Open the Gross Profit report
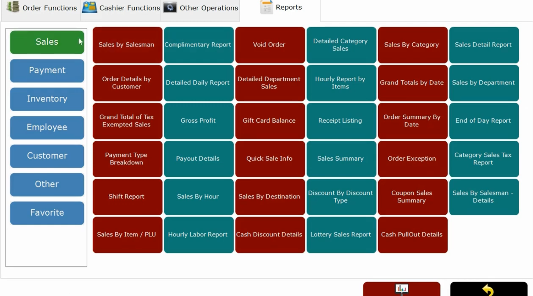This screenshot has height=296, width=533. pyautogui.click(x=198, y=120)
